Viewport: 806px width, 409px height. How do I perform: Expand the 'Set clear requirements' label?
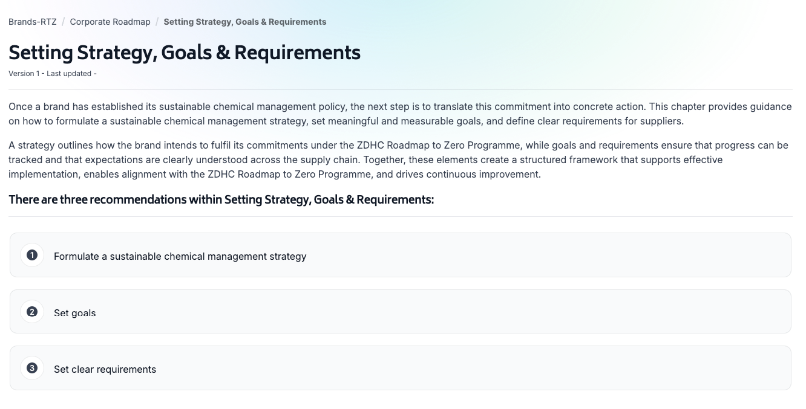(105, 369)
